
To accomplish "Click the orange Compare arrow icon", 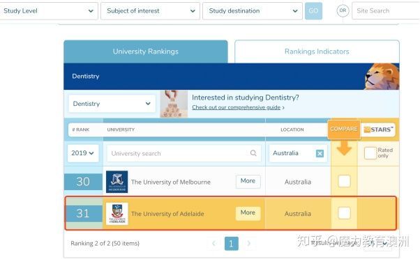I will click(344, 148).
